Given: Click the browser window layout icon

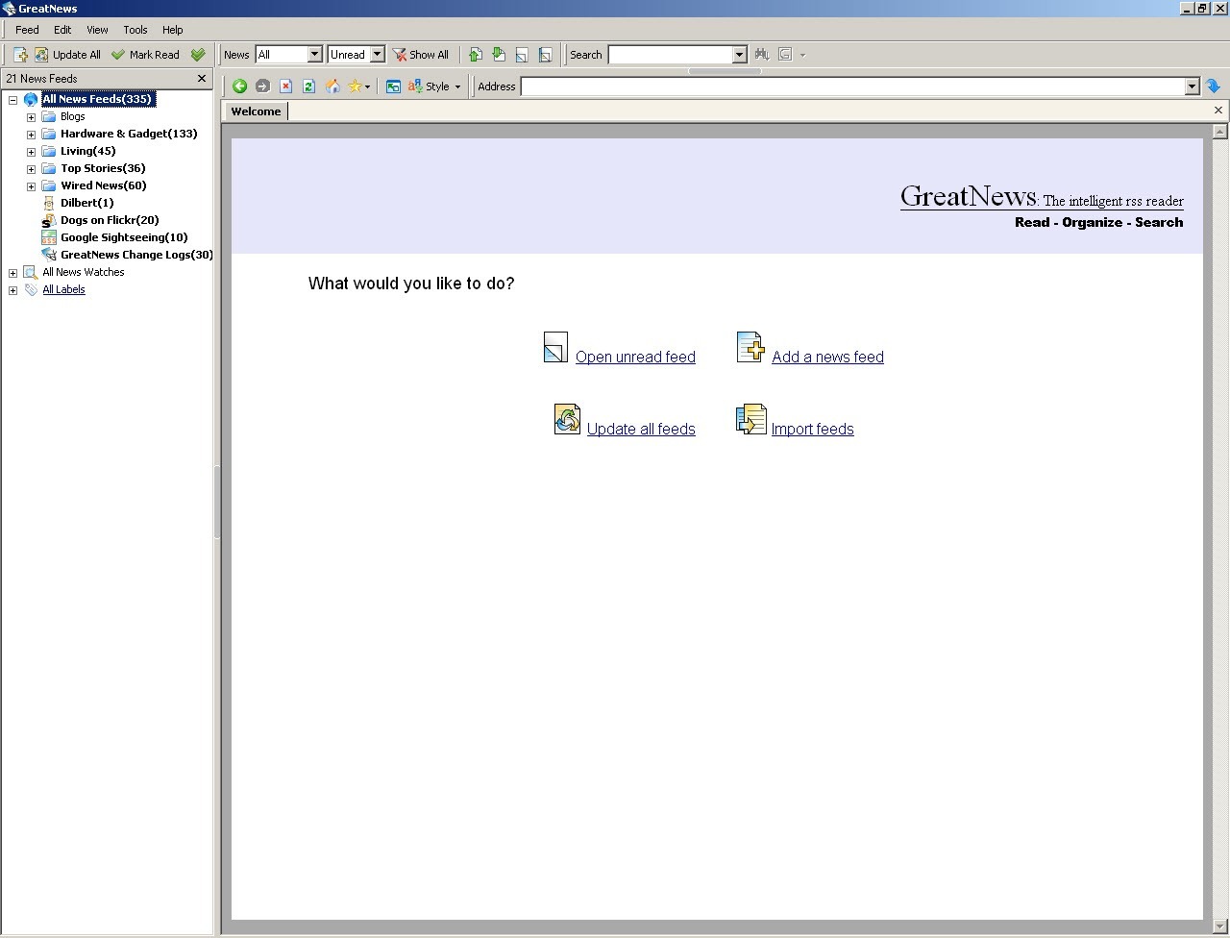Looking at the screenshot, I should tap(393, 86).
